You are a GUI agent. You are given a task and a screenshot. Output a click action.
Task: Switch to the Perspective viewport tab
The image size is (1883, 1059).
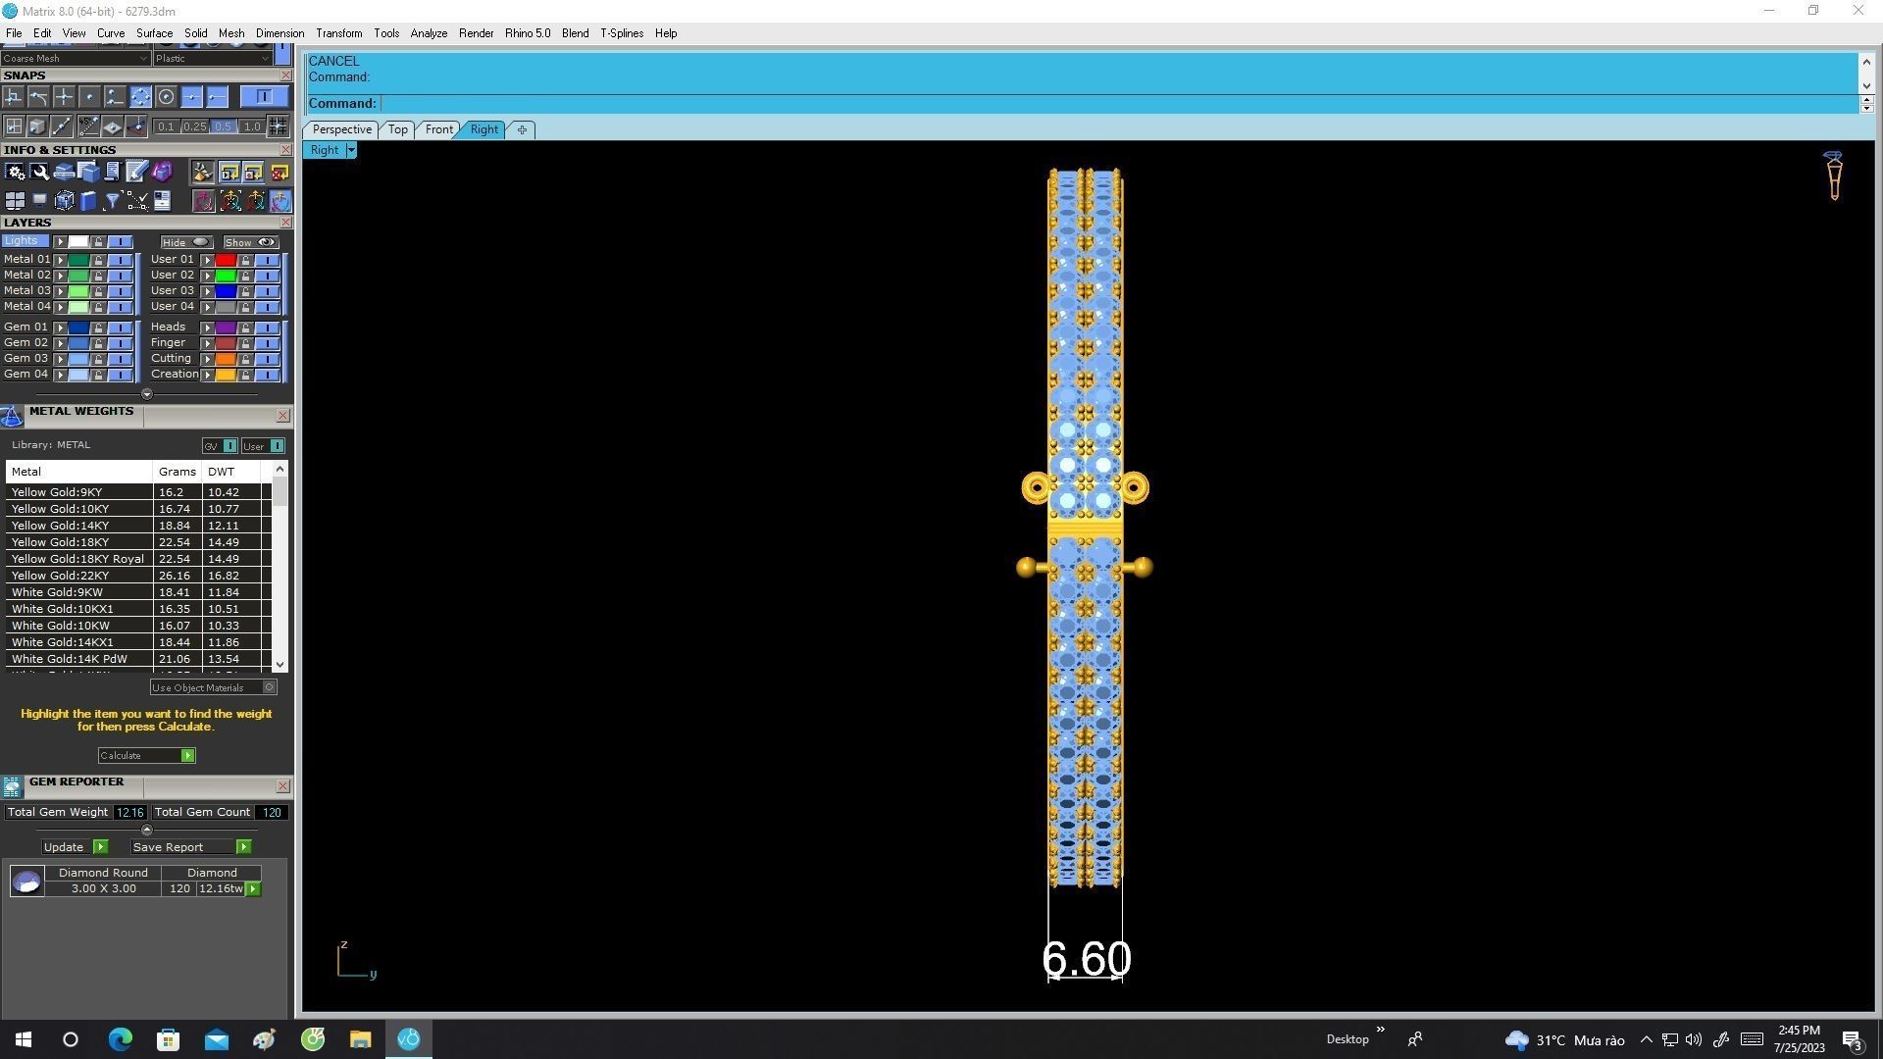(341, 129)
